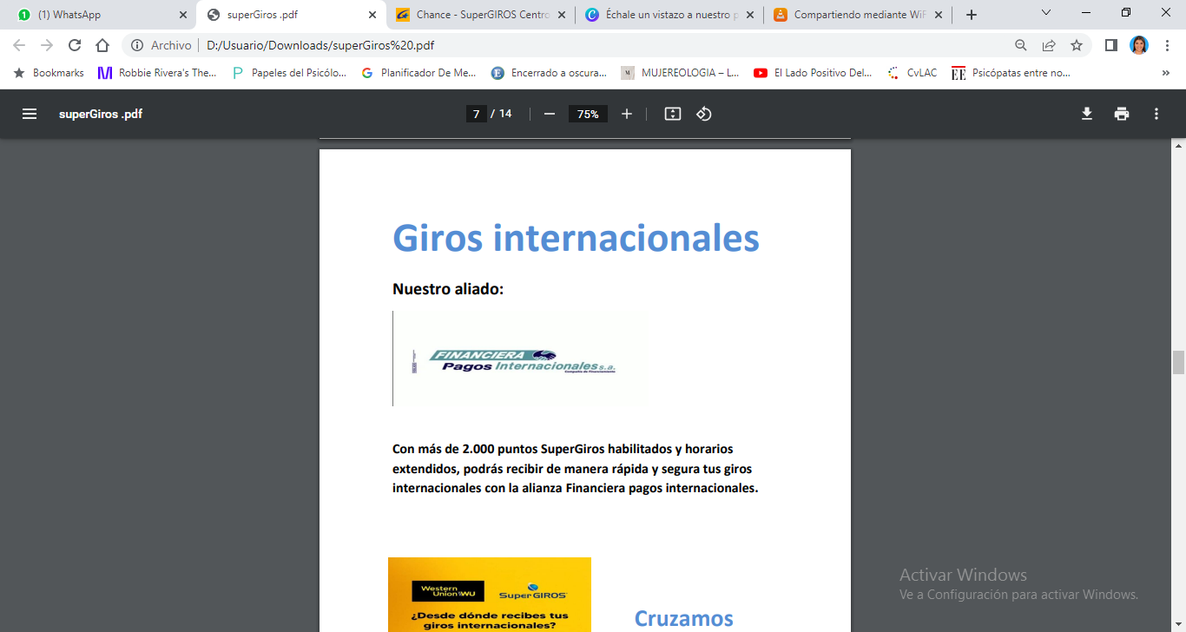Screen dimensions: 1186x632
Task: Open the Psicópatas entre no... bookmark
Action: pyautogui.click(x=1011, y=73)
